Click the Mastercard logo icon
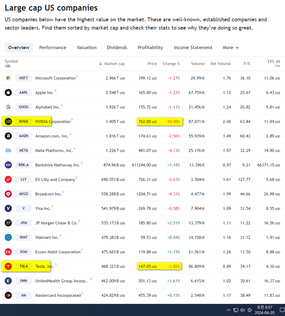 8,295
